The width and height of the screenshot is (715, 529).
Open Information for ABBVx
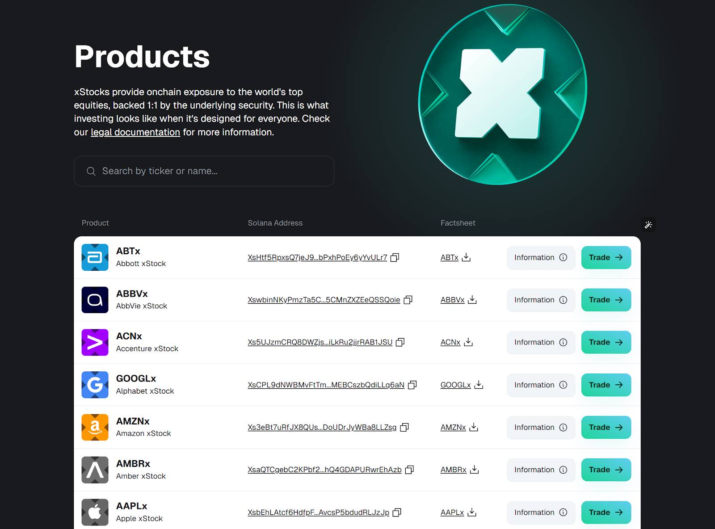pyautogui.click(x=540, y=300)
